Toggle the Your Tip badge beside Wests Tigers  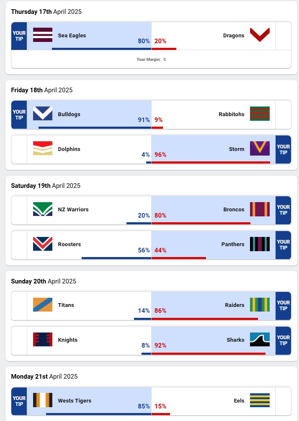[19, 401]
